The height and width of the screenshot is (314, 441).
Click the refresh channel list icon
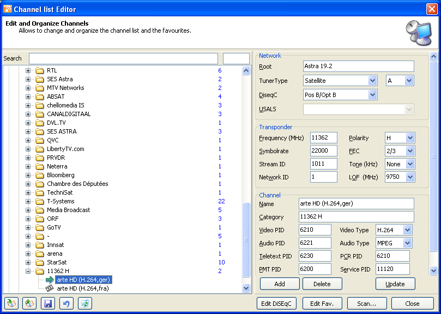pos(83,303)
